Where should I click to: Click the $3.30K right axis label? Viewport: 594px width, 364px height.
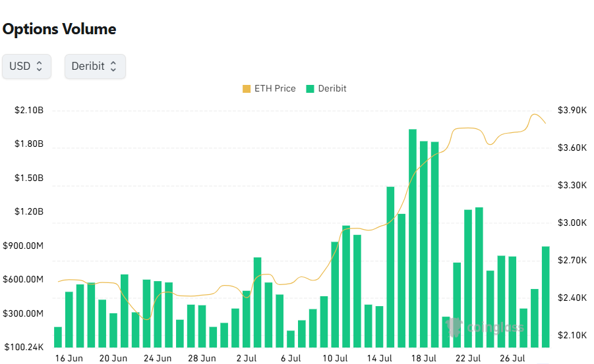572,185
